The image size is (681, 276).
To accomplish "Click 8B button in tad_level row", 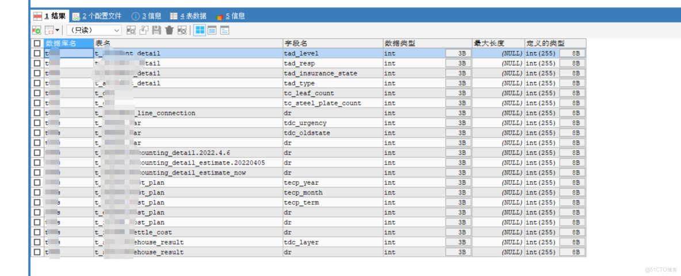I will point(572,53).
